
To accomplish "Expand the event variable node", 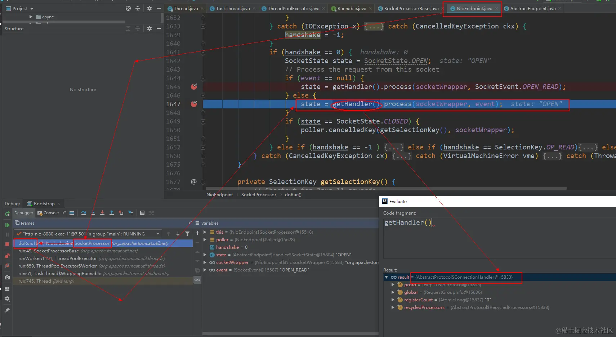I will click(205, 270).
